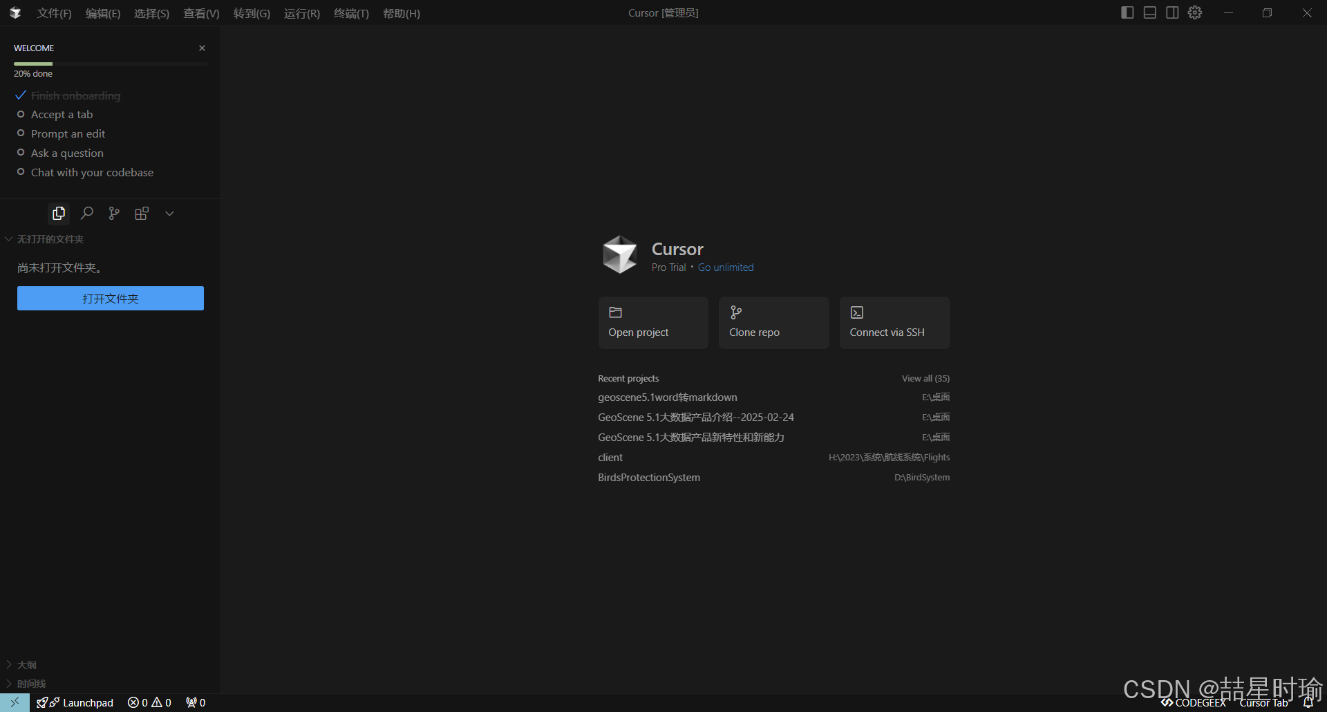The height and width of the screenshot is (712, 1327).
Task: Open Cursor settings gear icon
Action: [x=1196, y=12]
